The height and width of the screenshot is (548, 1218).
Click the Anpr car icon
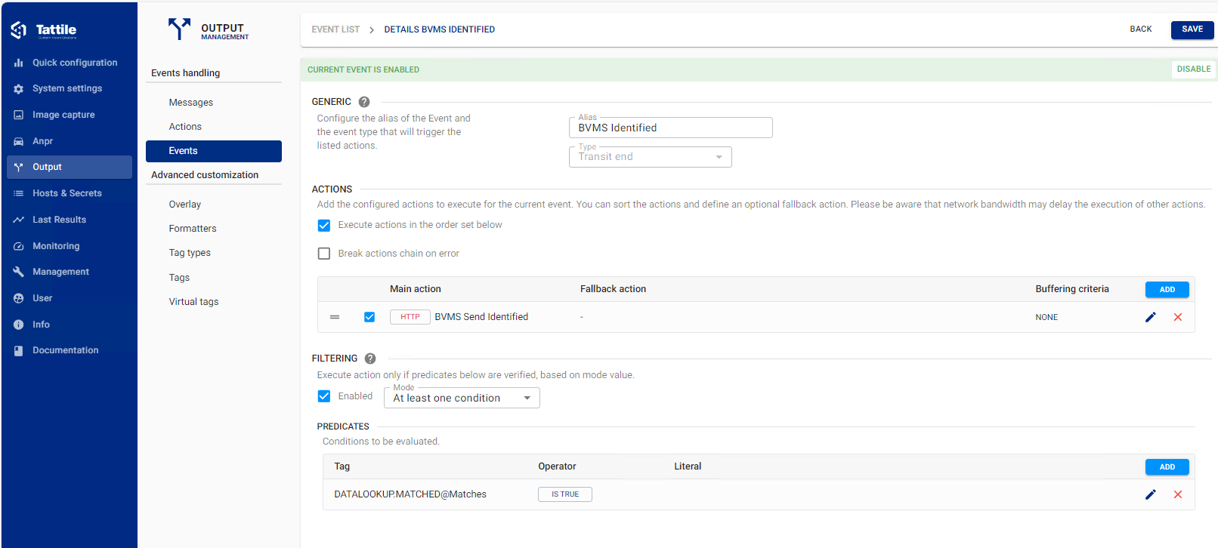coord(18,141)
